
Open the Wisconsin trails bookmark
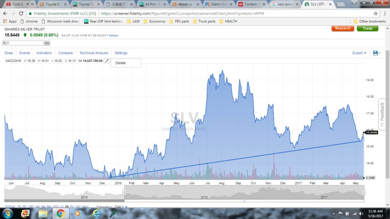[x=61, y=21]
